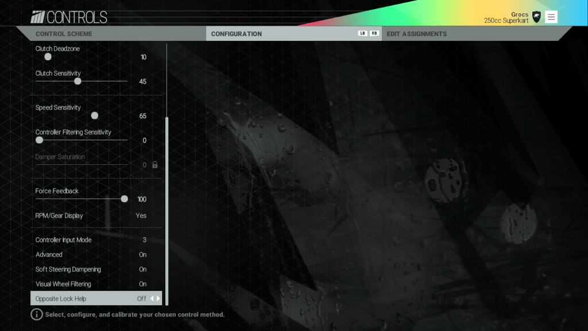Click the Force Feedback slider handle
The width and height of the screenshot is (588, 331).
click(125, 198)
